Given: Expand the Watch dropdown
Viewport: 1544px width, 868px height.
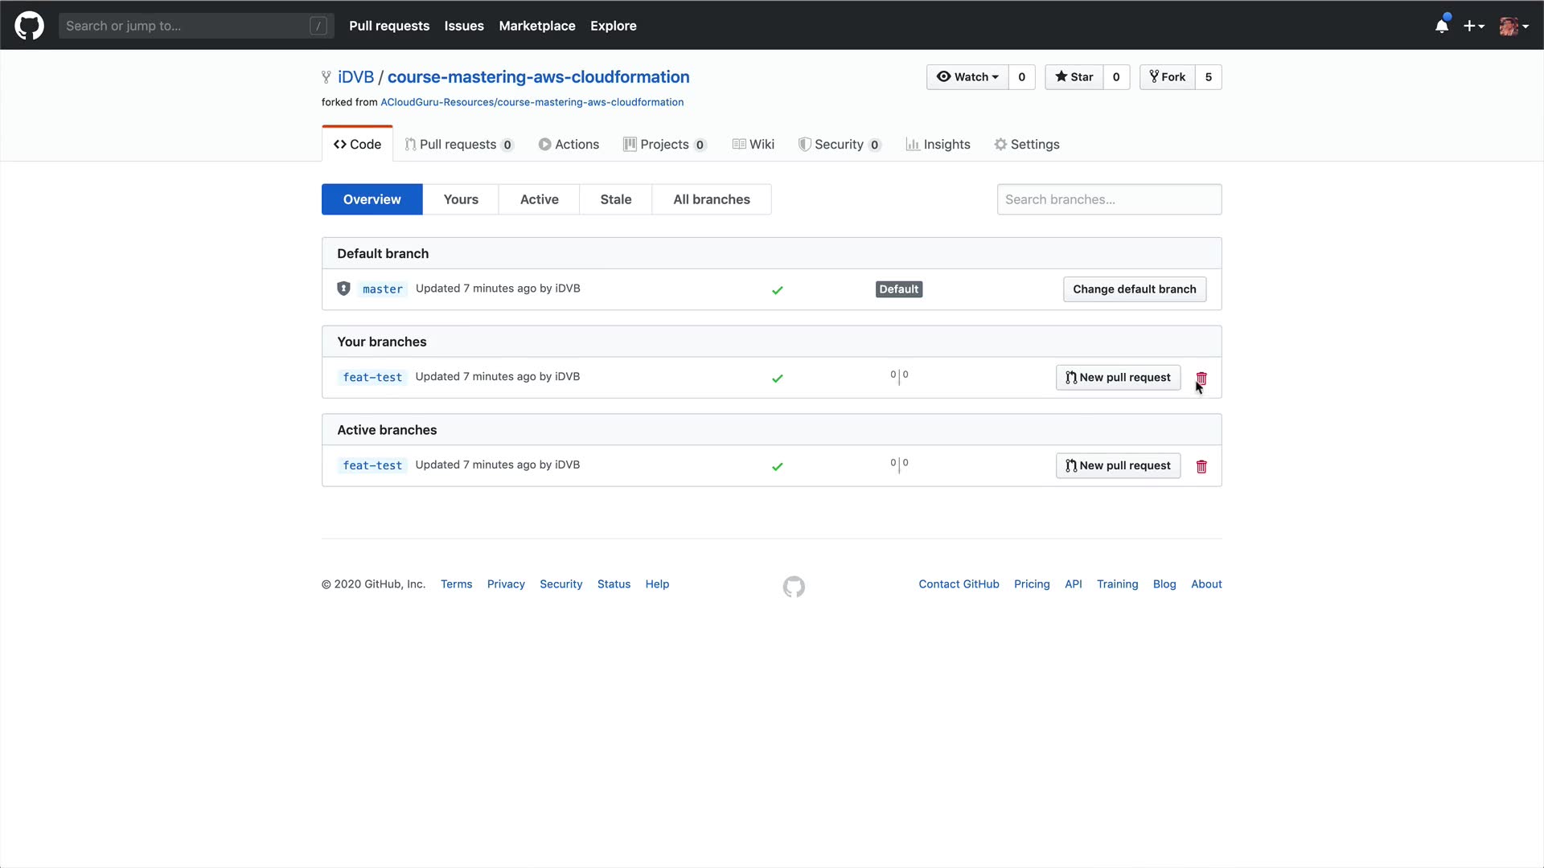Looking at the screenshot, I should pyautogui.click(x=967, y=77).
